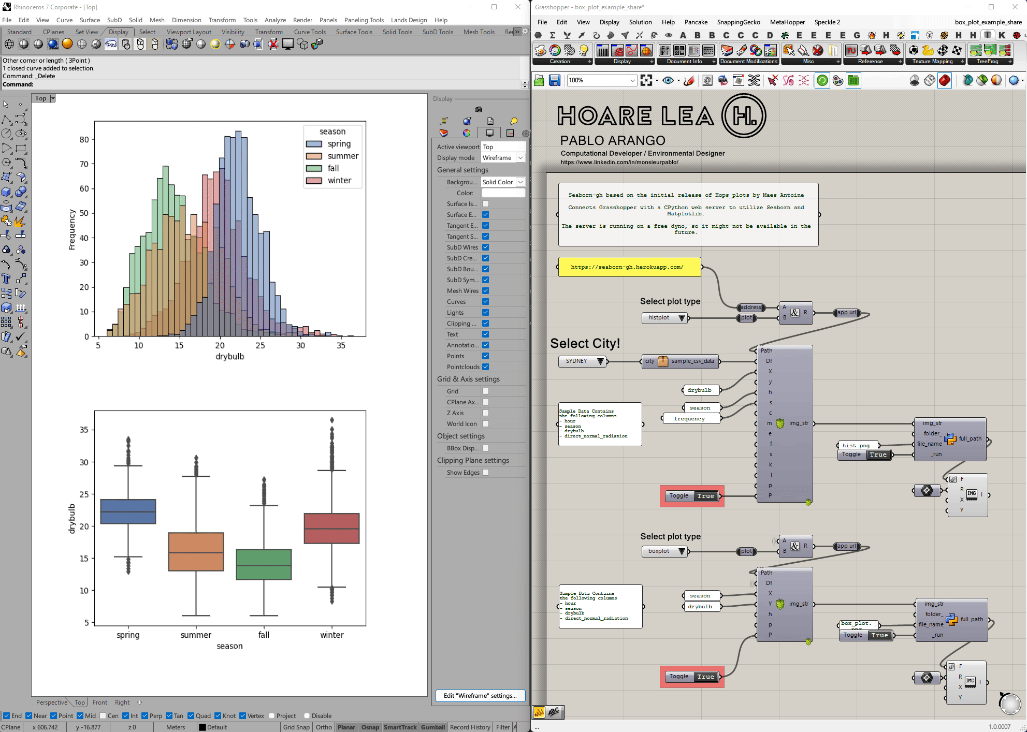Click the red shaded preview icon
The height and width of the screenshot is (732, 1027).
point(945,80)
